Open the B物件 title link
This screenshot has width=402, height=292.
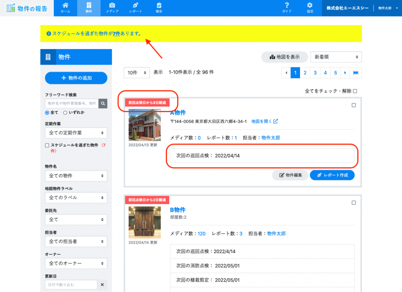(x=178, y=210)
